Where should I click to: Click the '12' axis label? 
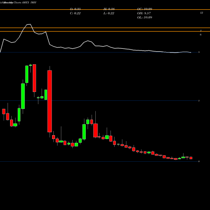click(x=202, y=13)
